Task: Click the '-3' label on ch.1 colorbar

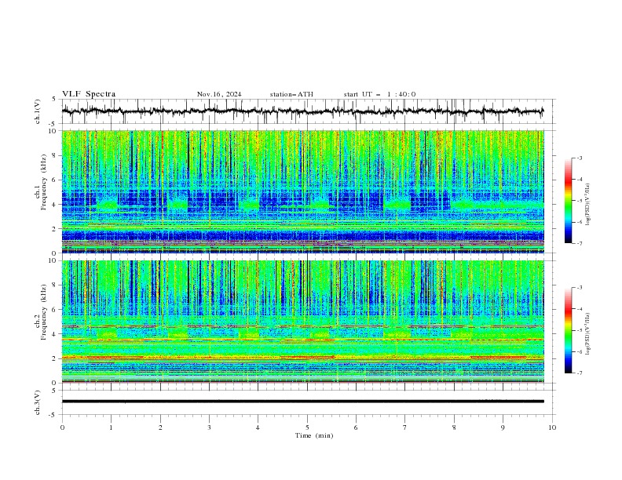Action: tap(579, 158)
